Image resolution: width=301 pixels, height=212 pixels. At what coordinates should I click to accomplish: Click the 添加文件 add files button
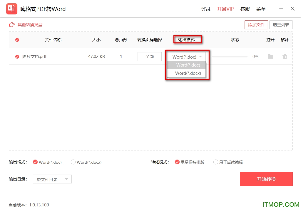[256, 25]
